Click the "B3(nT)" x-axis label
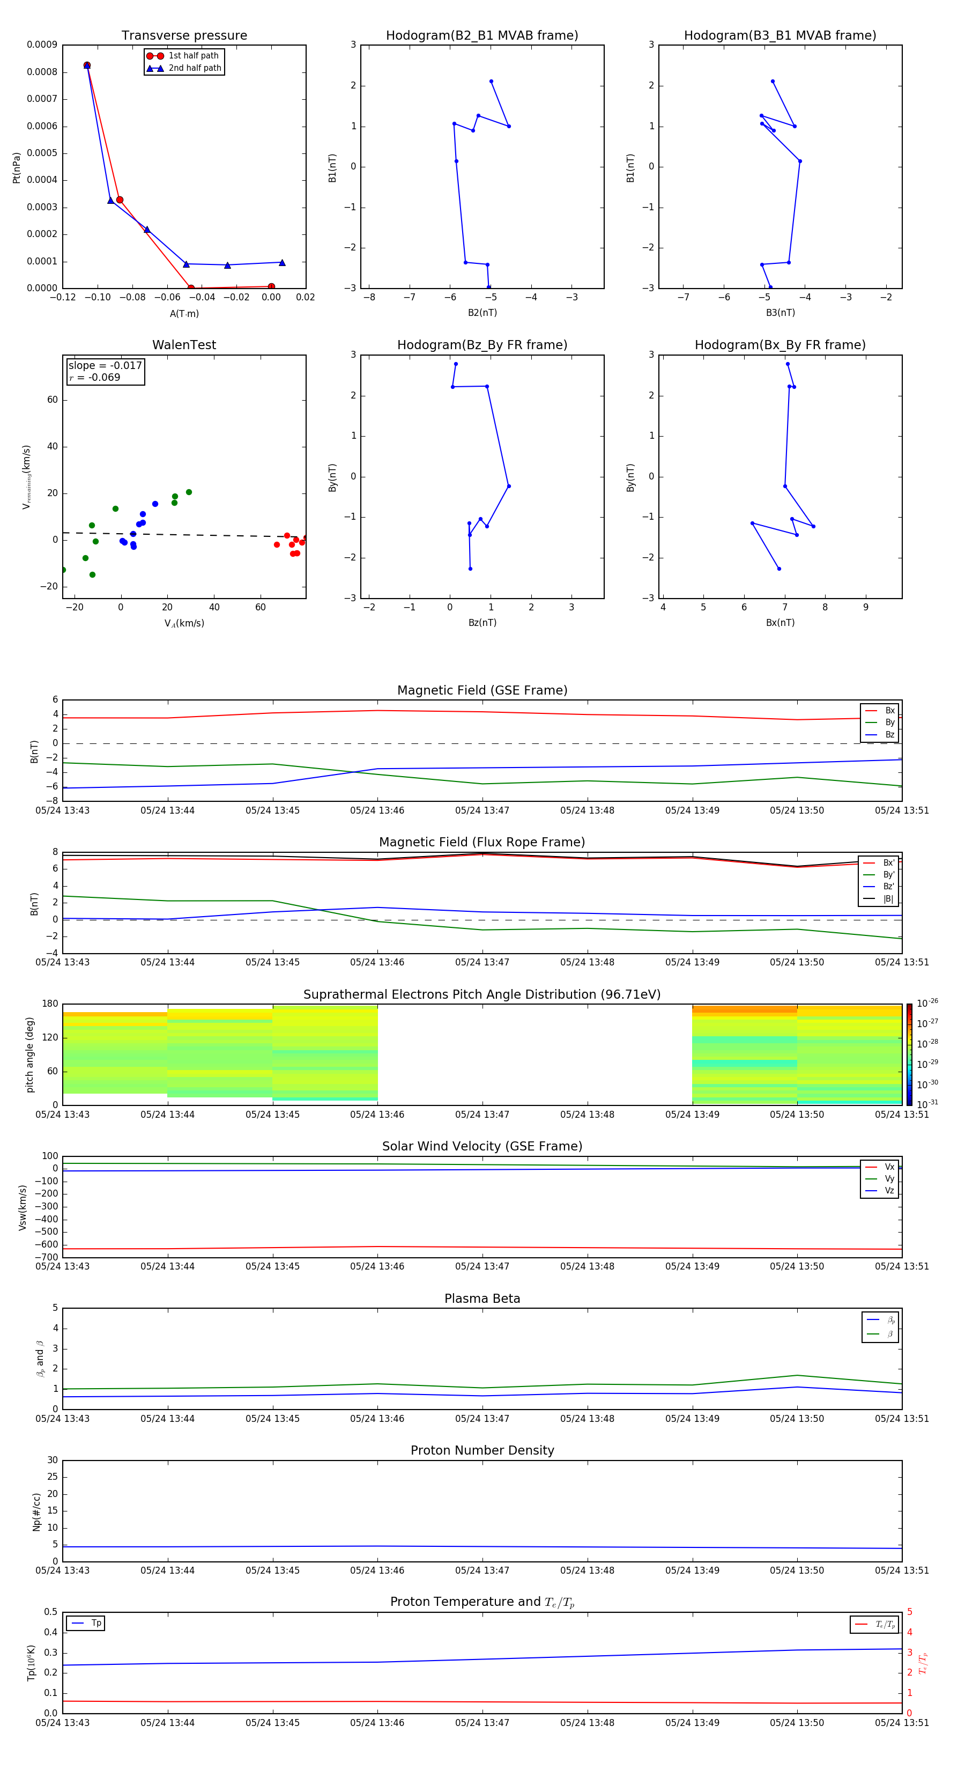This screenshot has height=1770, width=965. point(780,313)
